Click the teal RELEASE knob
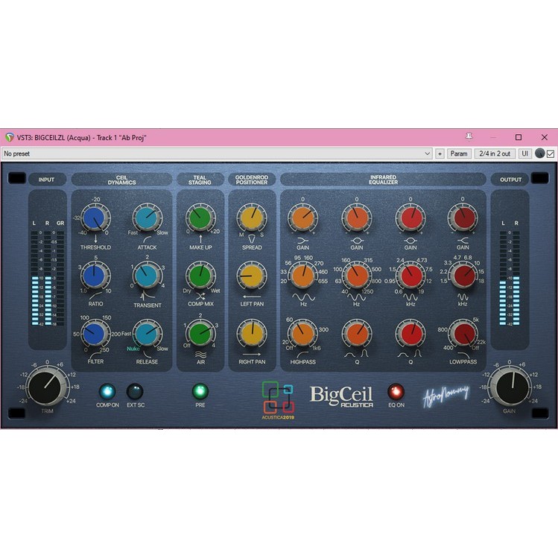 click(147, 334)
